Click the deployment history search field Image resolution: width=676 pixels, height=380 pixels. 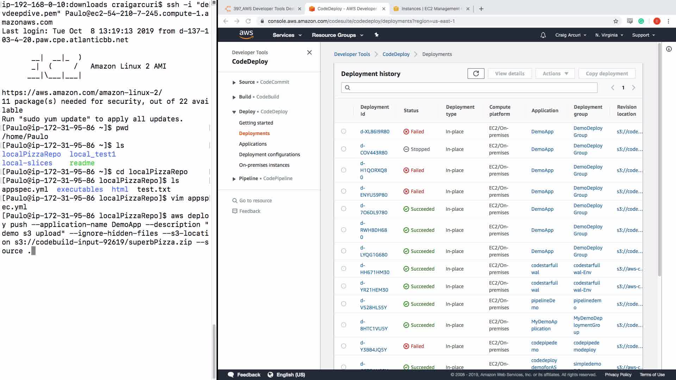tap(472, 88)
